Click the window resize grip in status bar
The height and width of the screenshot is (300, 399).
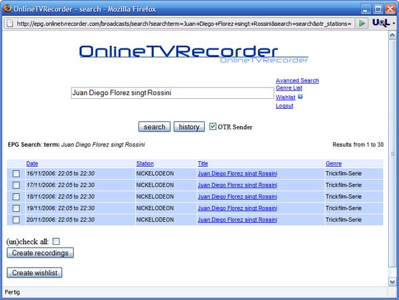[x=392, y=293]
